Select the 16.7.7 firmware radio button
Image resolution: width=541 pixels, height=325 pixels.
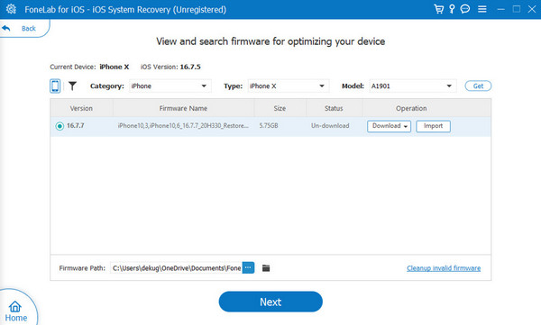[60, 126]
